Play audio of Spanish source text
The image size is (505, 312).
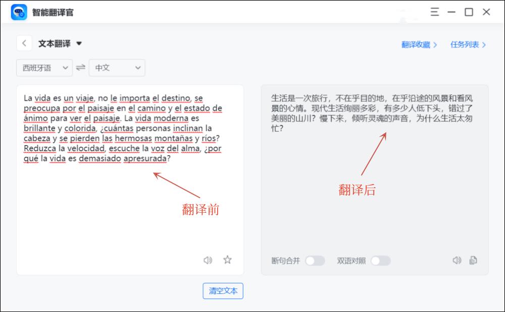tap(208, 260)
